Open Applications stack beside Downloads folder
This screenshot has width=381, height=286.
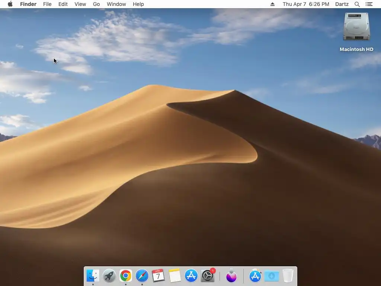pyautogui.click(x=255, y=276)
